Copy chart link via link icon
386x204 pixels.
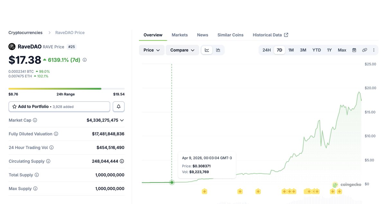click(364, 50)
